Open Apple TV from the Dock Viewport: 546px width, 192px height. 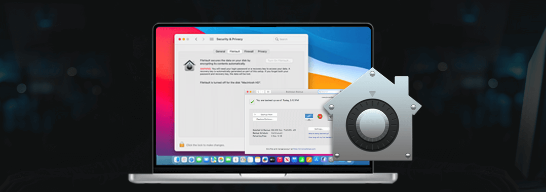(x=272, y=160)
